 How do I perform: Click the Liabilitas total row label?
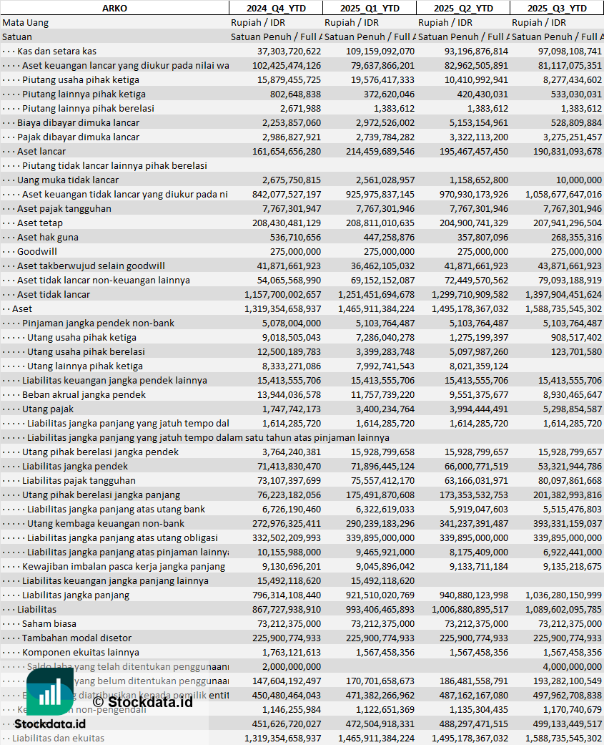tap(36, 610)
